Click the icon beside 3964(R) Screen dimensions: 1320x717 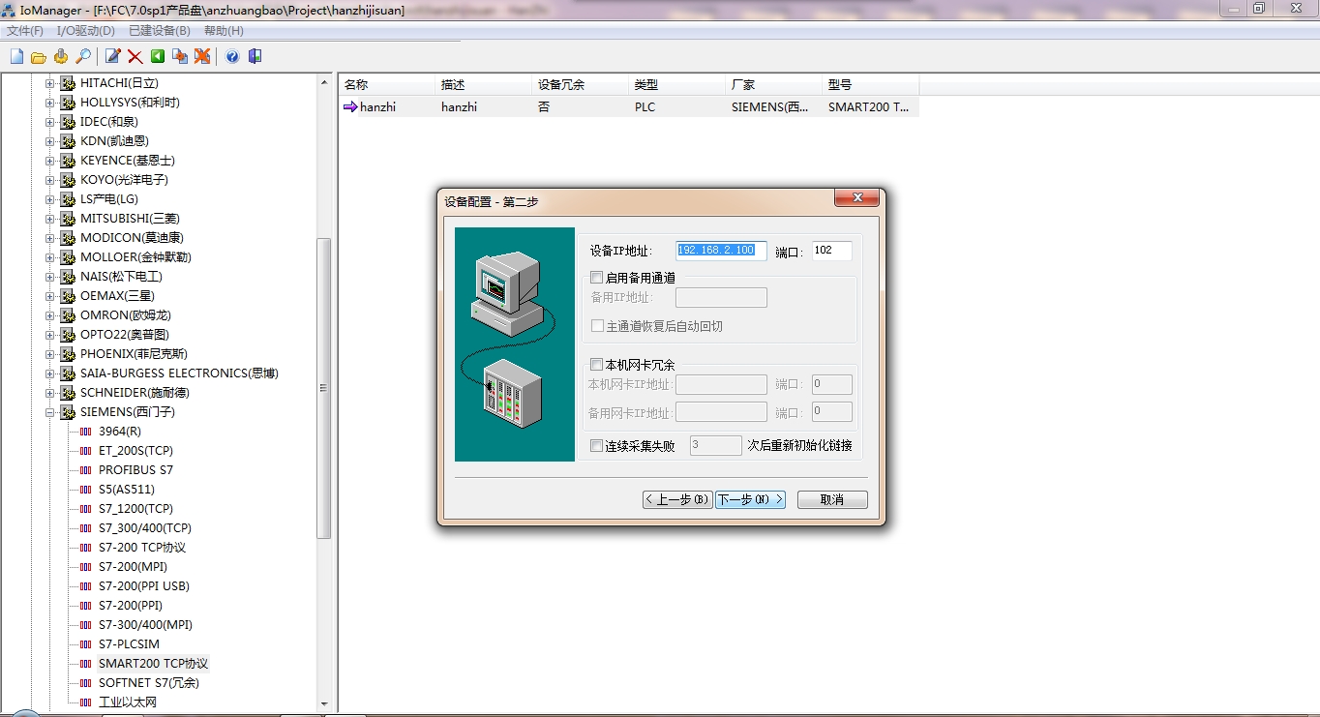pyautogui.click(x=86, y=432)
